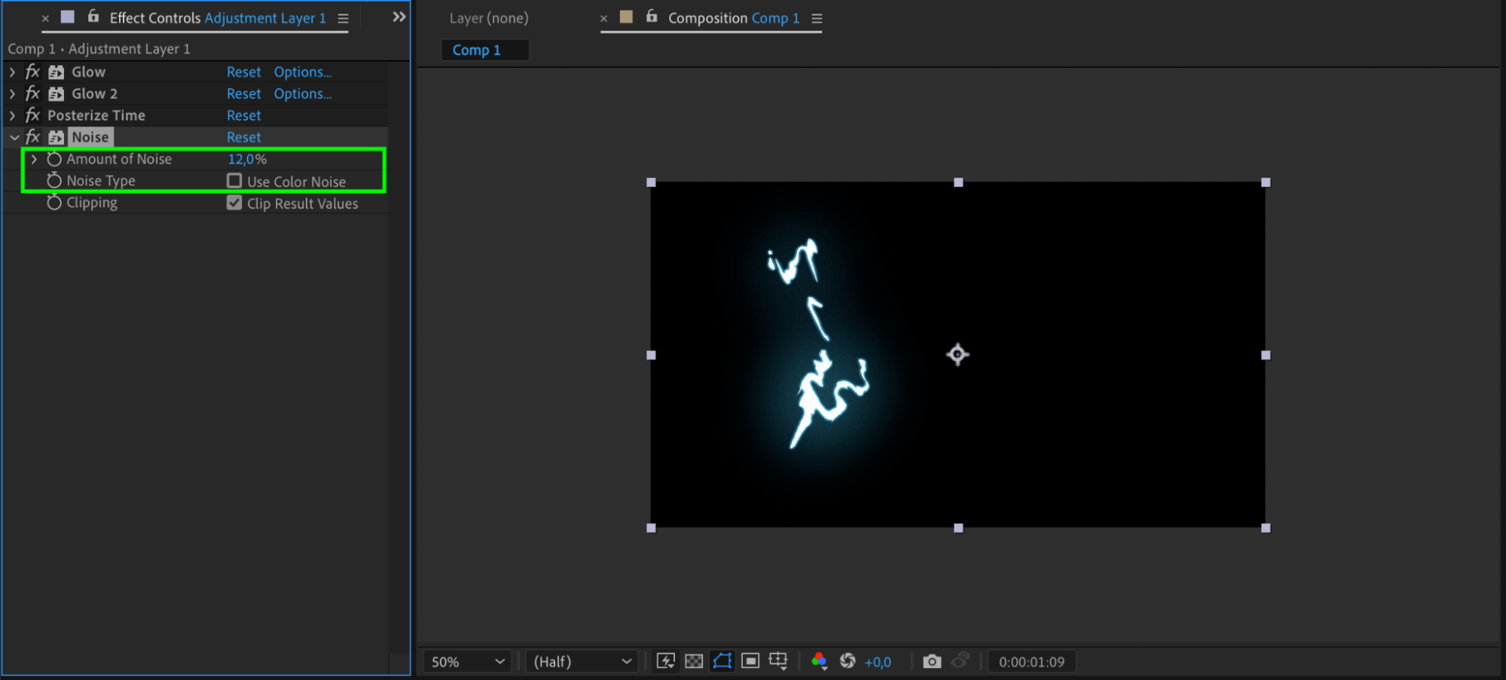
Task: Reset the Posterize Time effect
Action: pos(244,115)
